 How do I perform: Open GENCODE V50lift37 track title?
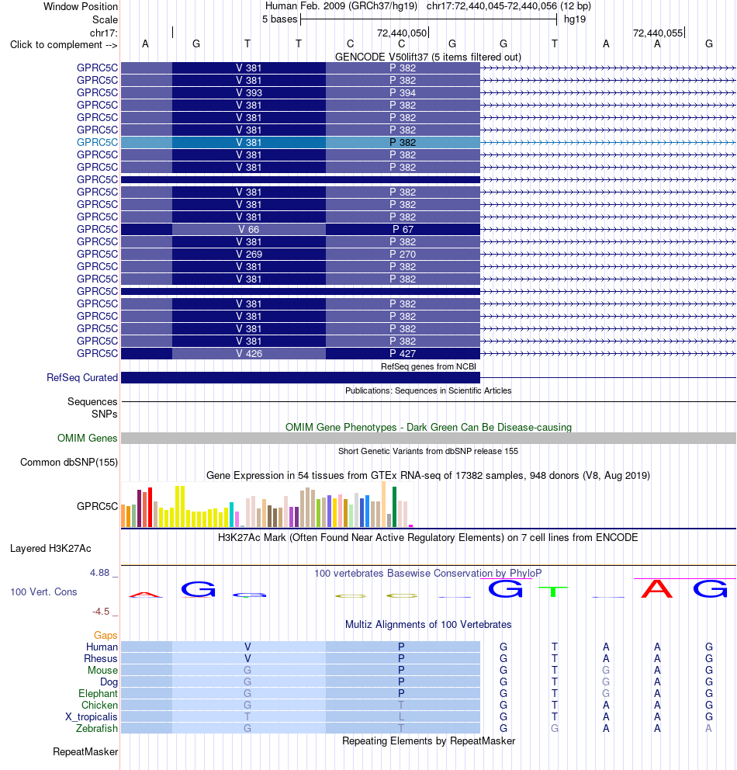pos(428,57)
